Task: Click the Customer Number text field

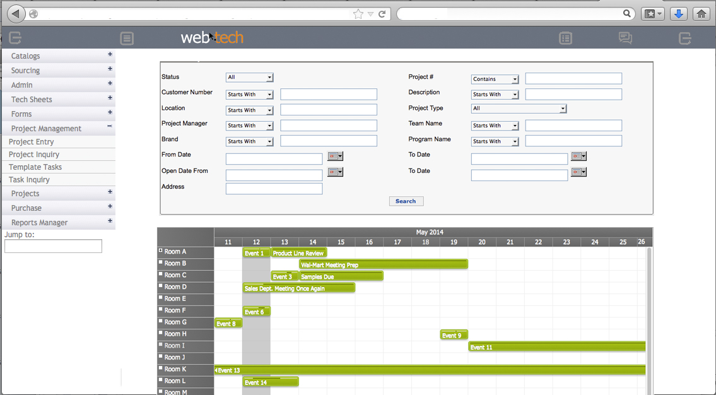Action: point(329,95)
